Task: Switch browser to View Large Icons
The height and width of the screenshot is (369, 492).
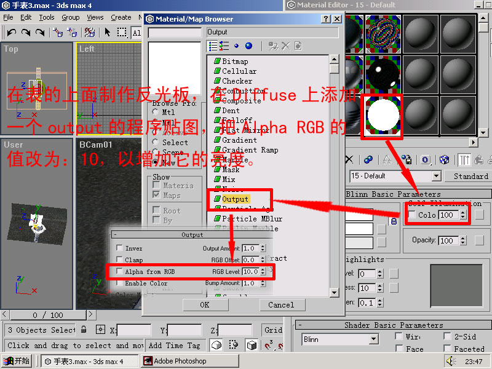Action: tap(249, 46)
